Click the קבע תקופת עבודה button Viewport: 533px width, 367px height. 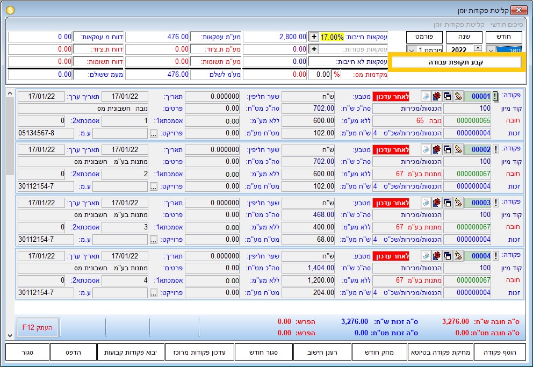(x=457, y=62)
